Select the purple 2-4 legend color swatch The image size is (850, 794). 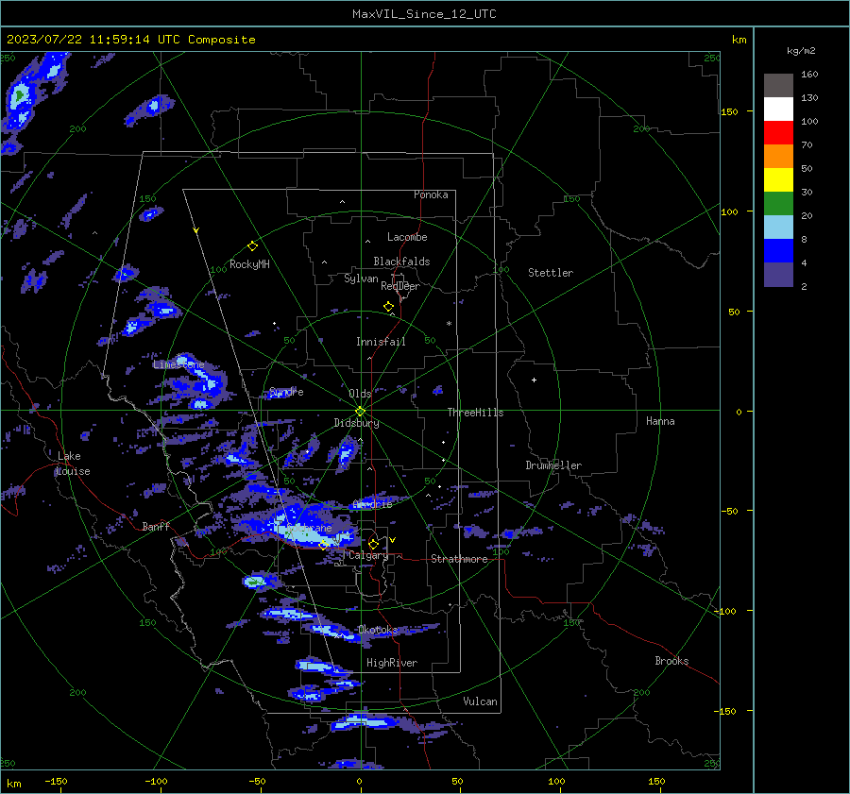point(778,274)
